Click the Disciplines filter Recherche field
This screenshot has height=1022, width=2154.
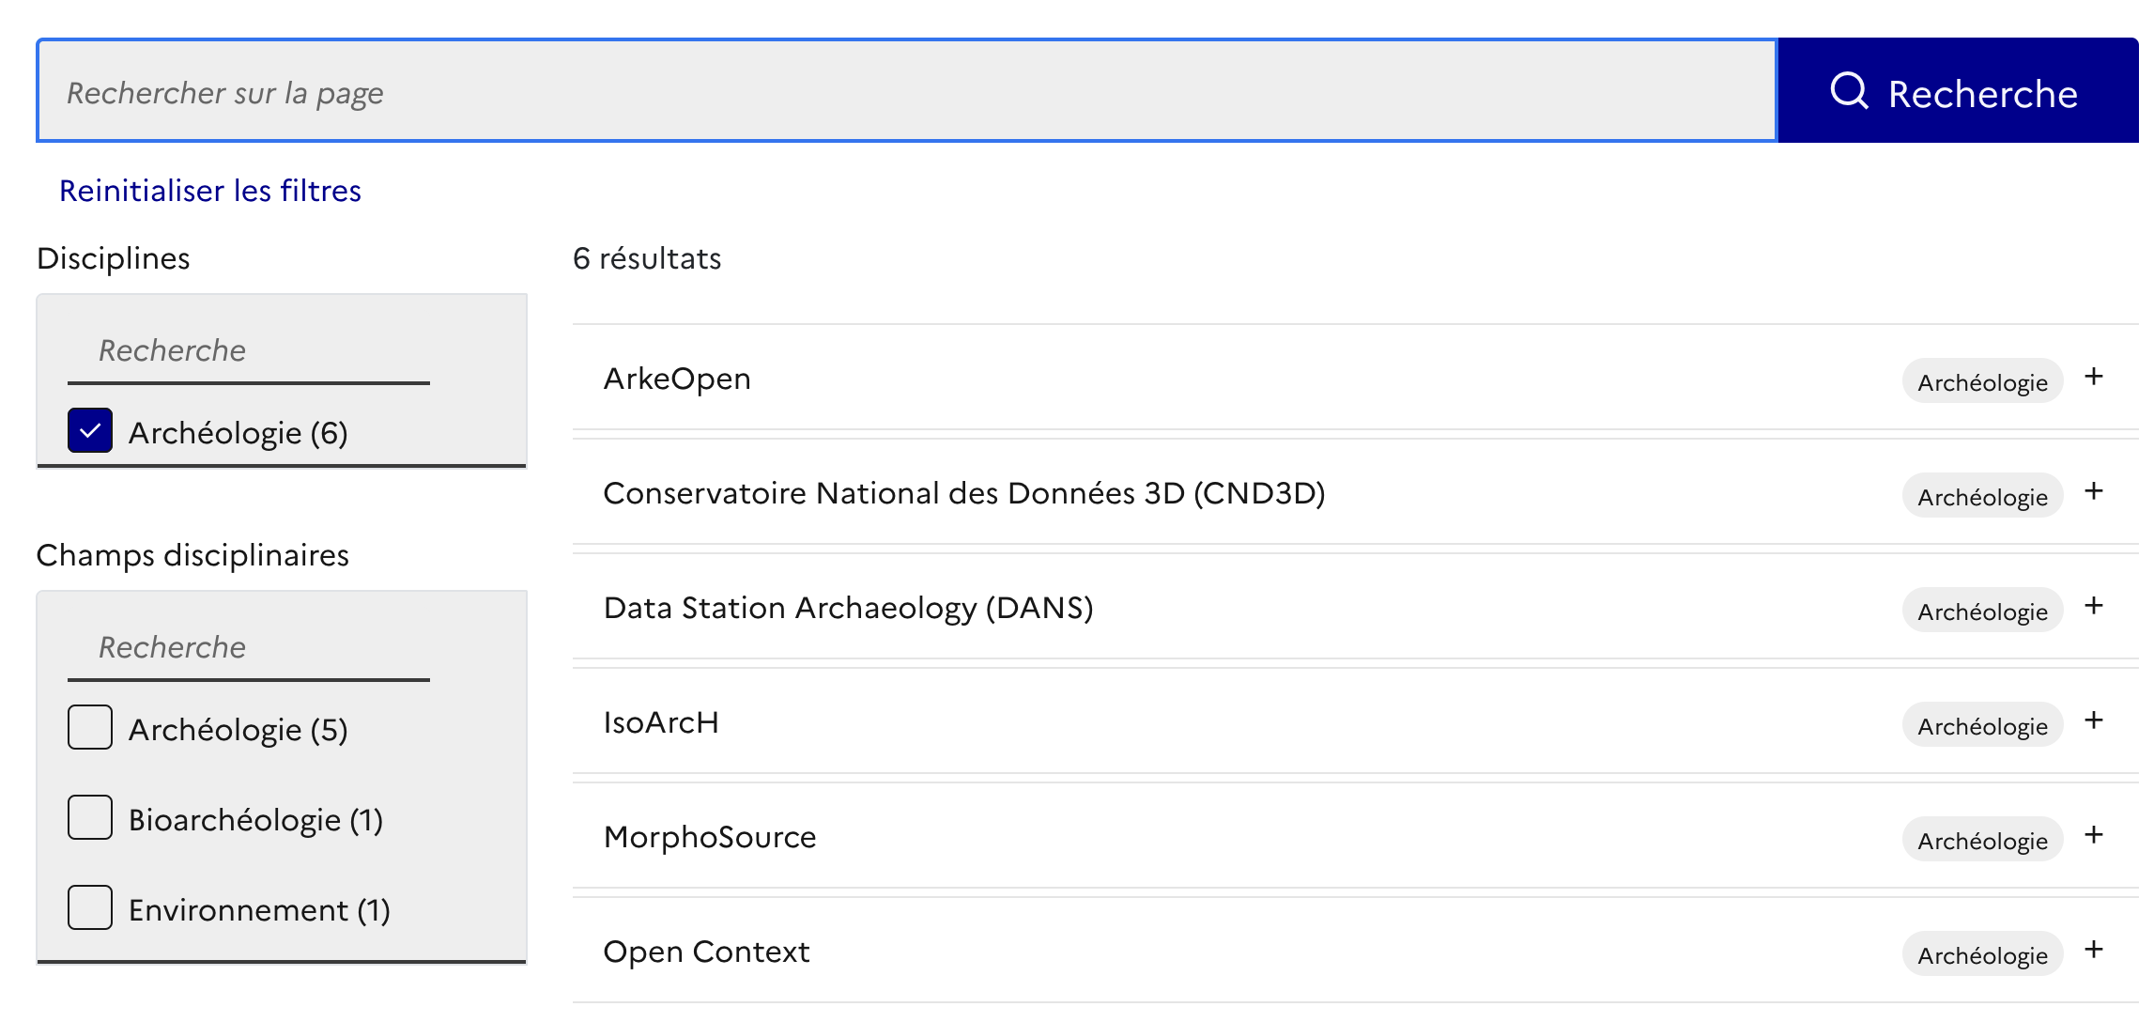(x=249, y=351)
